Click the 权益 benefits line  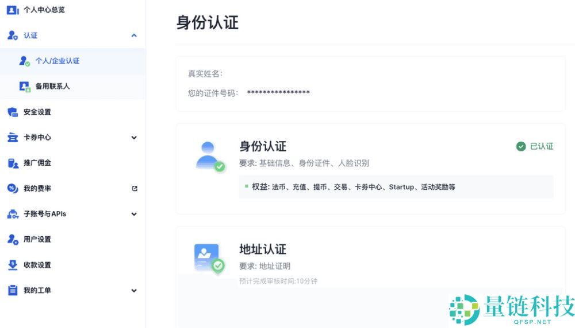(354, 187)
